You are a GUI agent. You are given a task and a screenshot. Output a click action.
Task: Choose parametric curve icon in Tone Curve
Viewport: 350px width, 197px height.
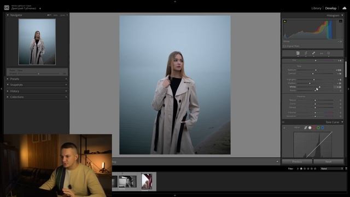pyautogui.click(x=306, y=128)
